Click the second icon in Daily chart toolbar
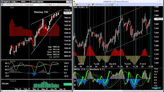 click(4, 5)
